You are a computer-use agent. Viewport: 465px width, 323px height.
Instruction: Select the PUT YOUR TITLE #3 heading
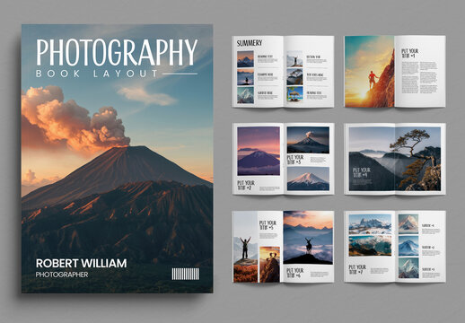click(x=295, y=160)
